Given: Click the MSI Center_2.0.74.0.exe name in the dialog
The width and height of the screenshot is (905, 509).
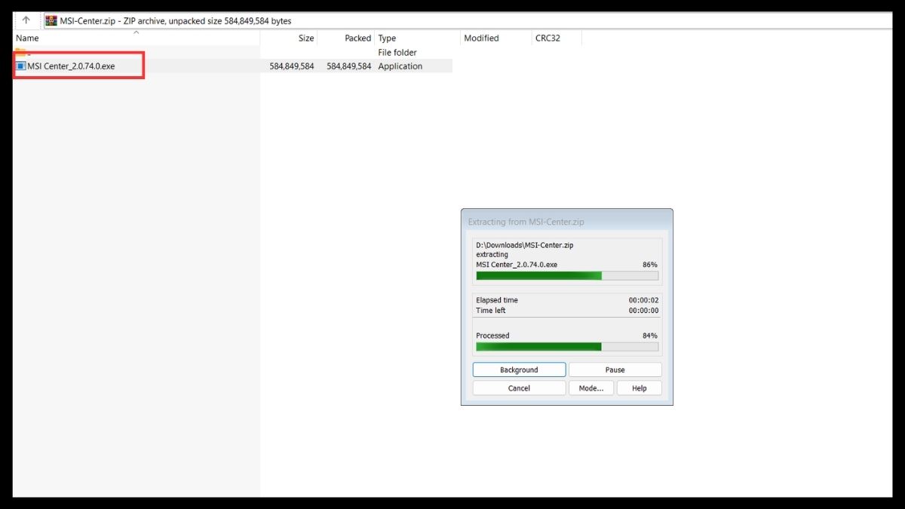Looking at the screenshot, I should coord(517,265).
